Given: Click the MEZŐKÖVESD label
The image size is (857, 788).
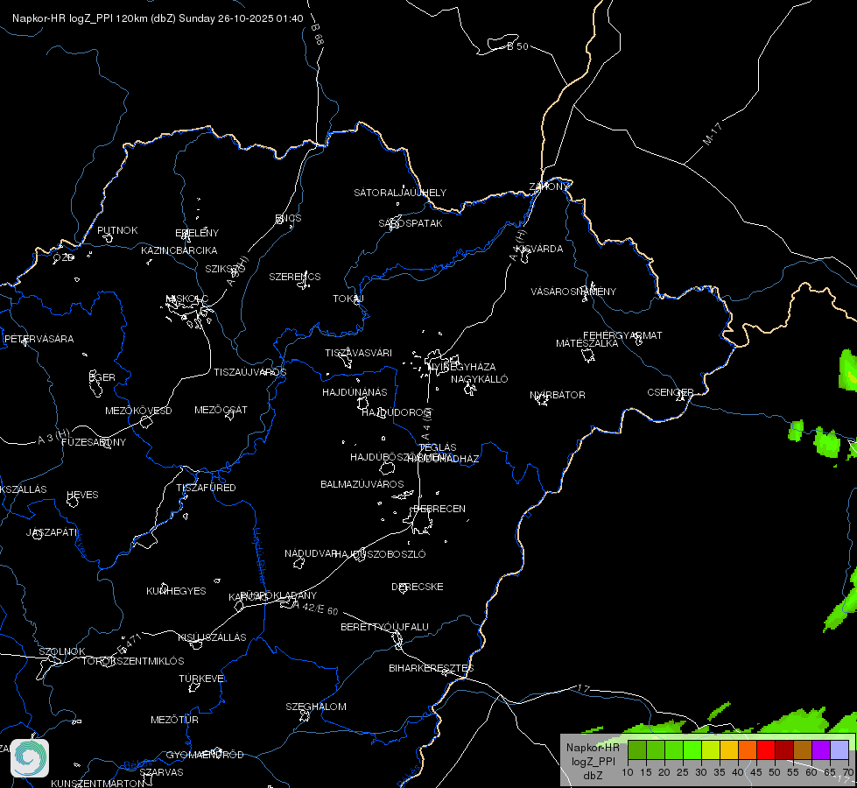Looking at the screenshot, I should point(138,411).
